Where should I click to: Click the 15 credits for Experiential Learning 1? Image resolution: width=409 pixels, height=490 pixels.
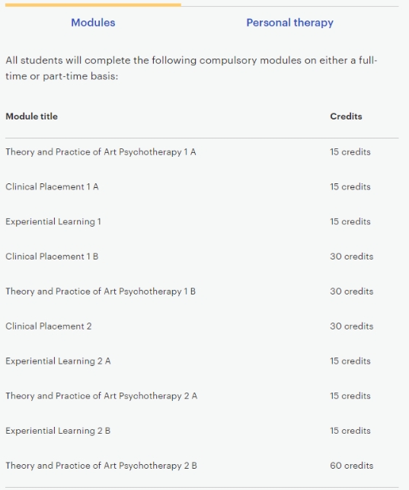[350, 221]
